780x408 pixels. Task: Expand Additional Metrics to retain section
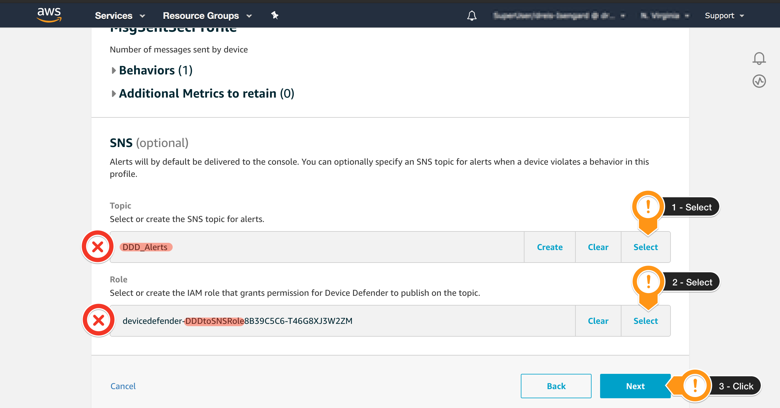click(x=203, y=94)
